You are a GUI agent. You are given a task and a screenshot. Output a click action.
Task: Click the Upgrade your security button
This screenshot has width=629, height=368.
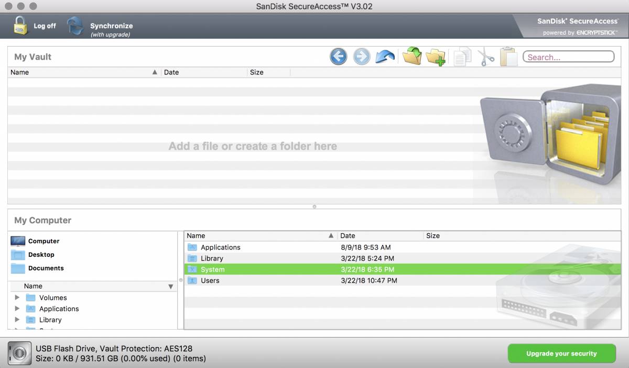(x=561, y=354)
